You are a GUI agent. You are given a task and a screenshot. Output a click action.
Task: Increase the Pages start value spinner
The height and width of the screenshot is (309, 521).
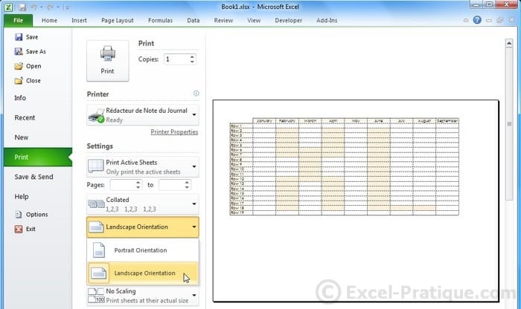(138, 182)
